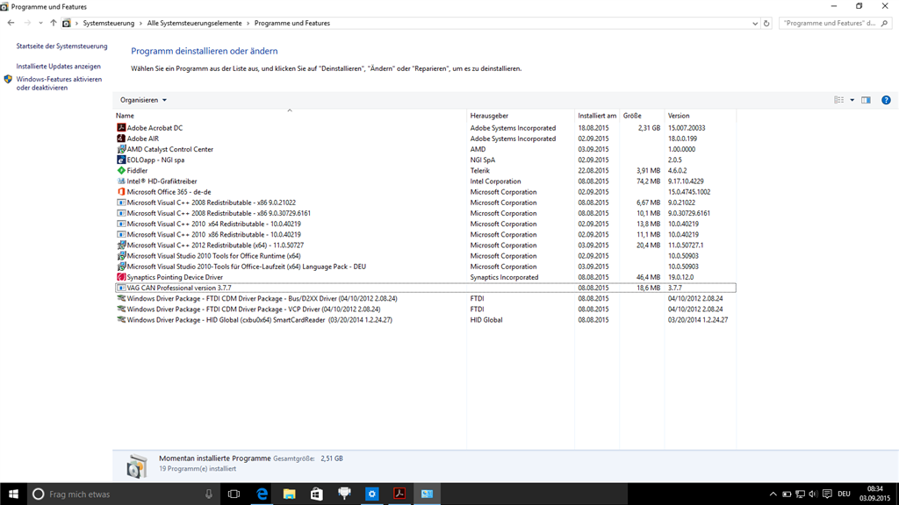Open File Explorer from taskbar
899x505 pixels.
click(289, 494)
